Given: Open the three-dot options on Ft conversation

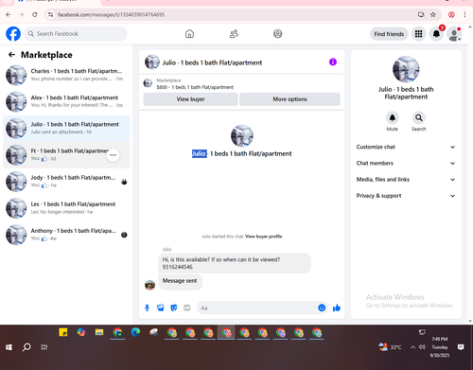Looking at the screenshot, I should tap(113, 155).
